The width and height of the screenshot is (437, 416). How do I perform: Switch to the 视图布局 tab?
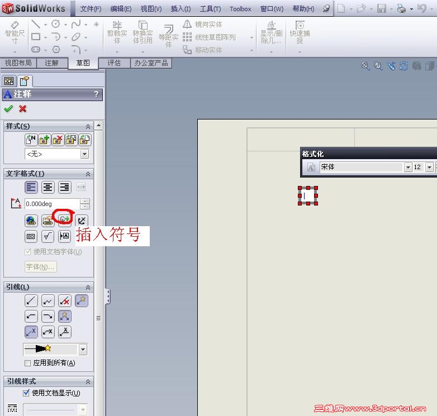point(18,63)
